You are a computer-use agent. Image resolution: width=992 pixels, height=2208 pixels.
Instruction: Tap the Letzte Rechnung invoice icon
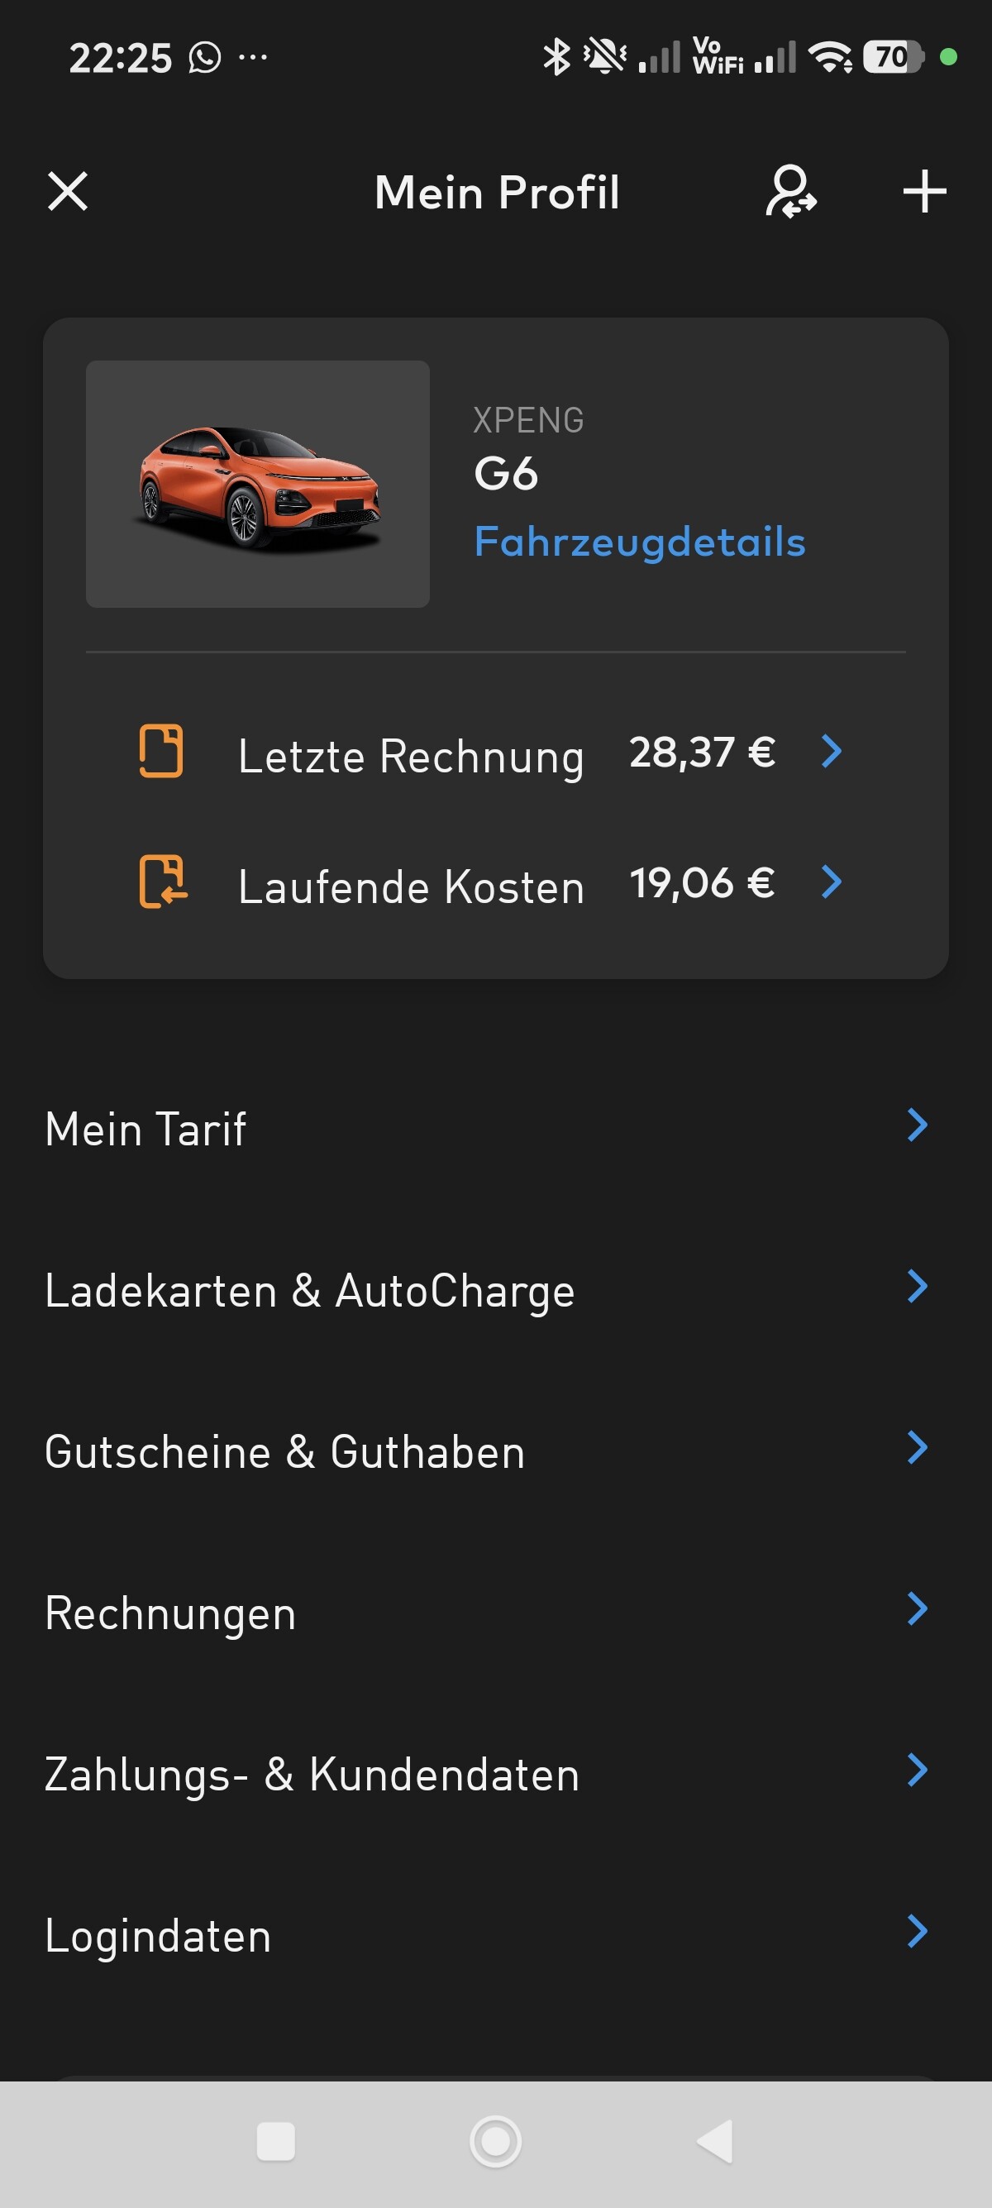[x=161, y=751]
